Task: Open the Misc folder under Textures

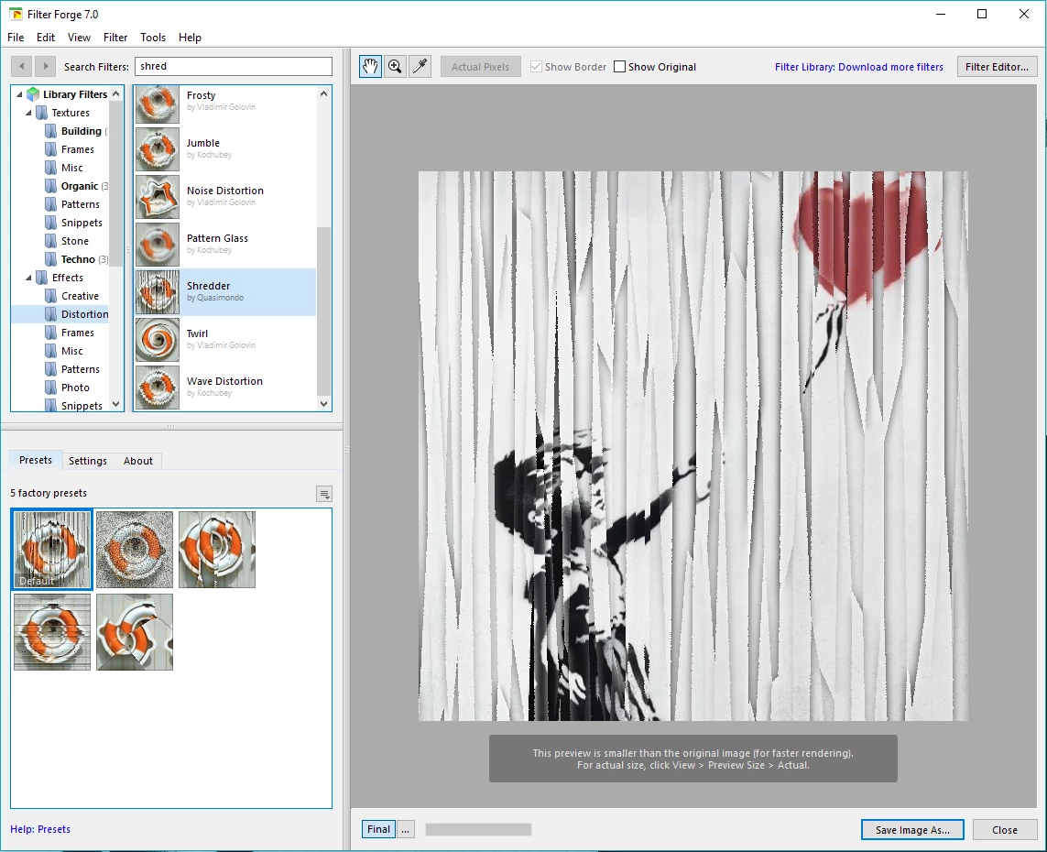Action: 64,168
